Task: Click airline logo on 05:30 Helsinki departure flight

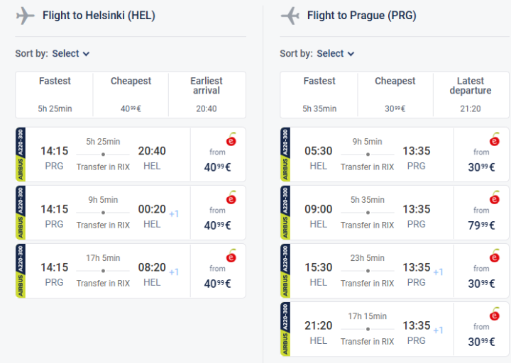Action: coord(495,139)
